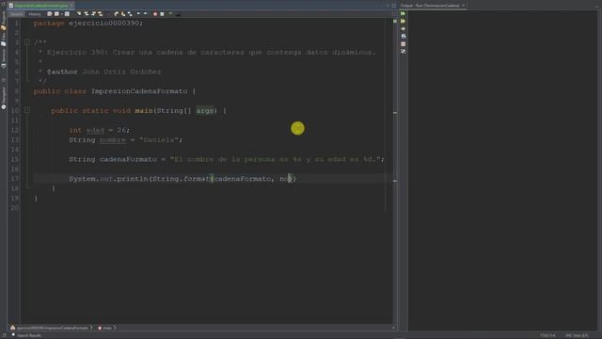Click the args parameter on line 10

coord(205,111)
